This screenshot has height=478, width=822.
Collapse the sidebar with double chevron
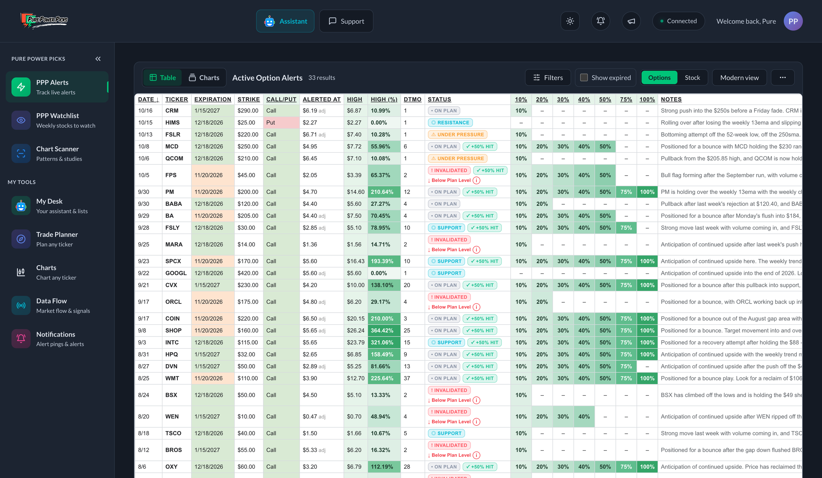[98, 59]
